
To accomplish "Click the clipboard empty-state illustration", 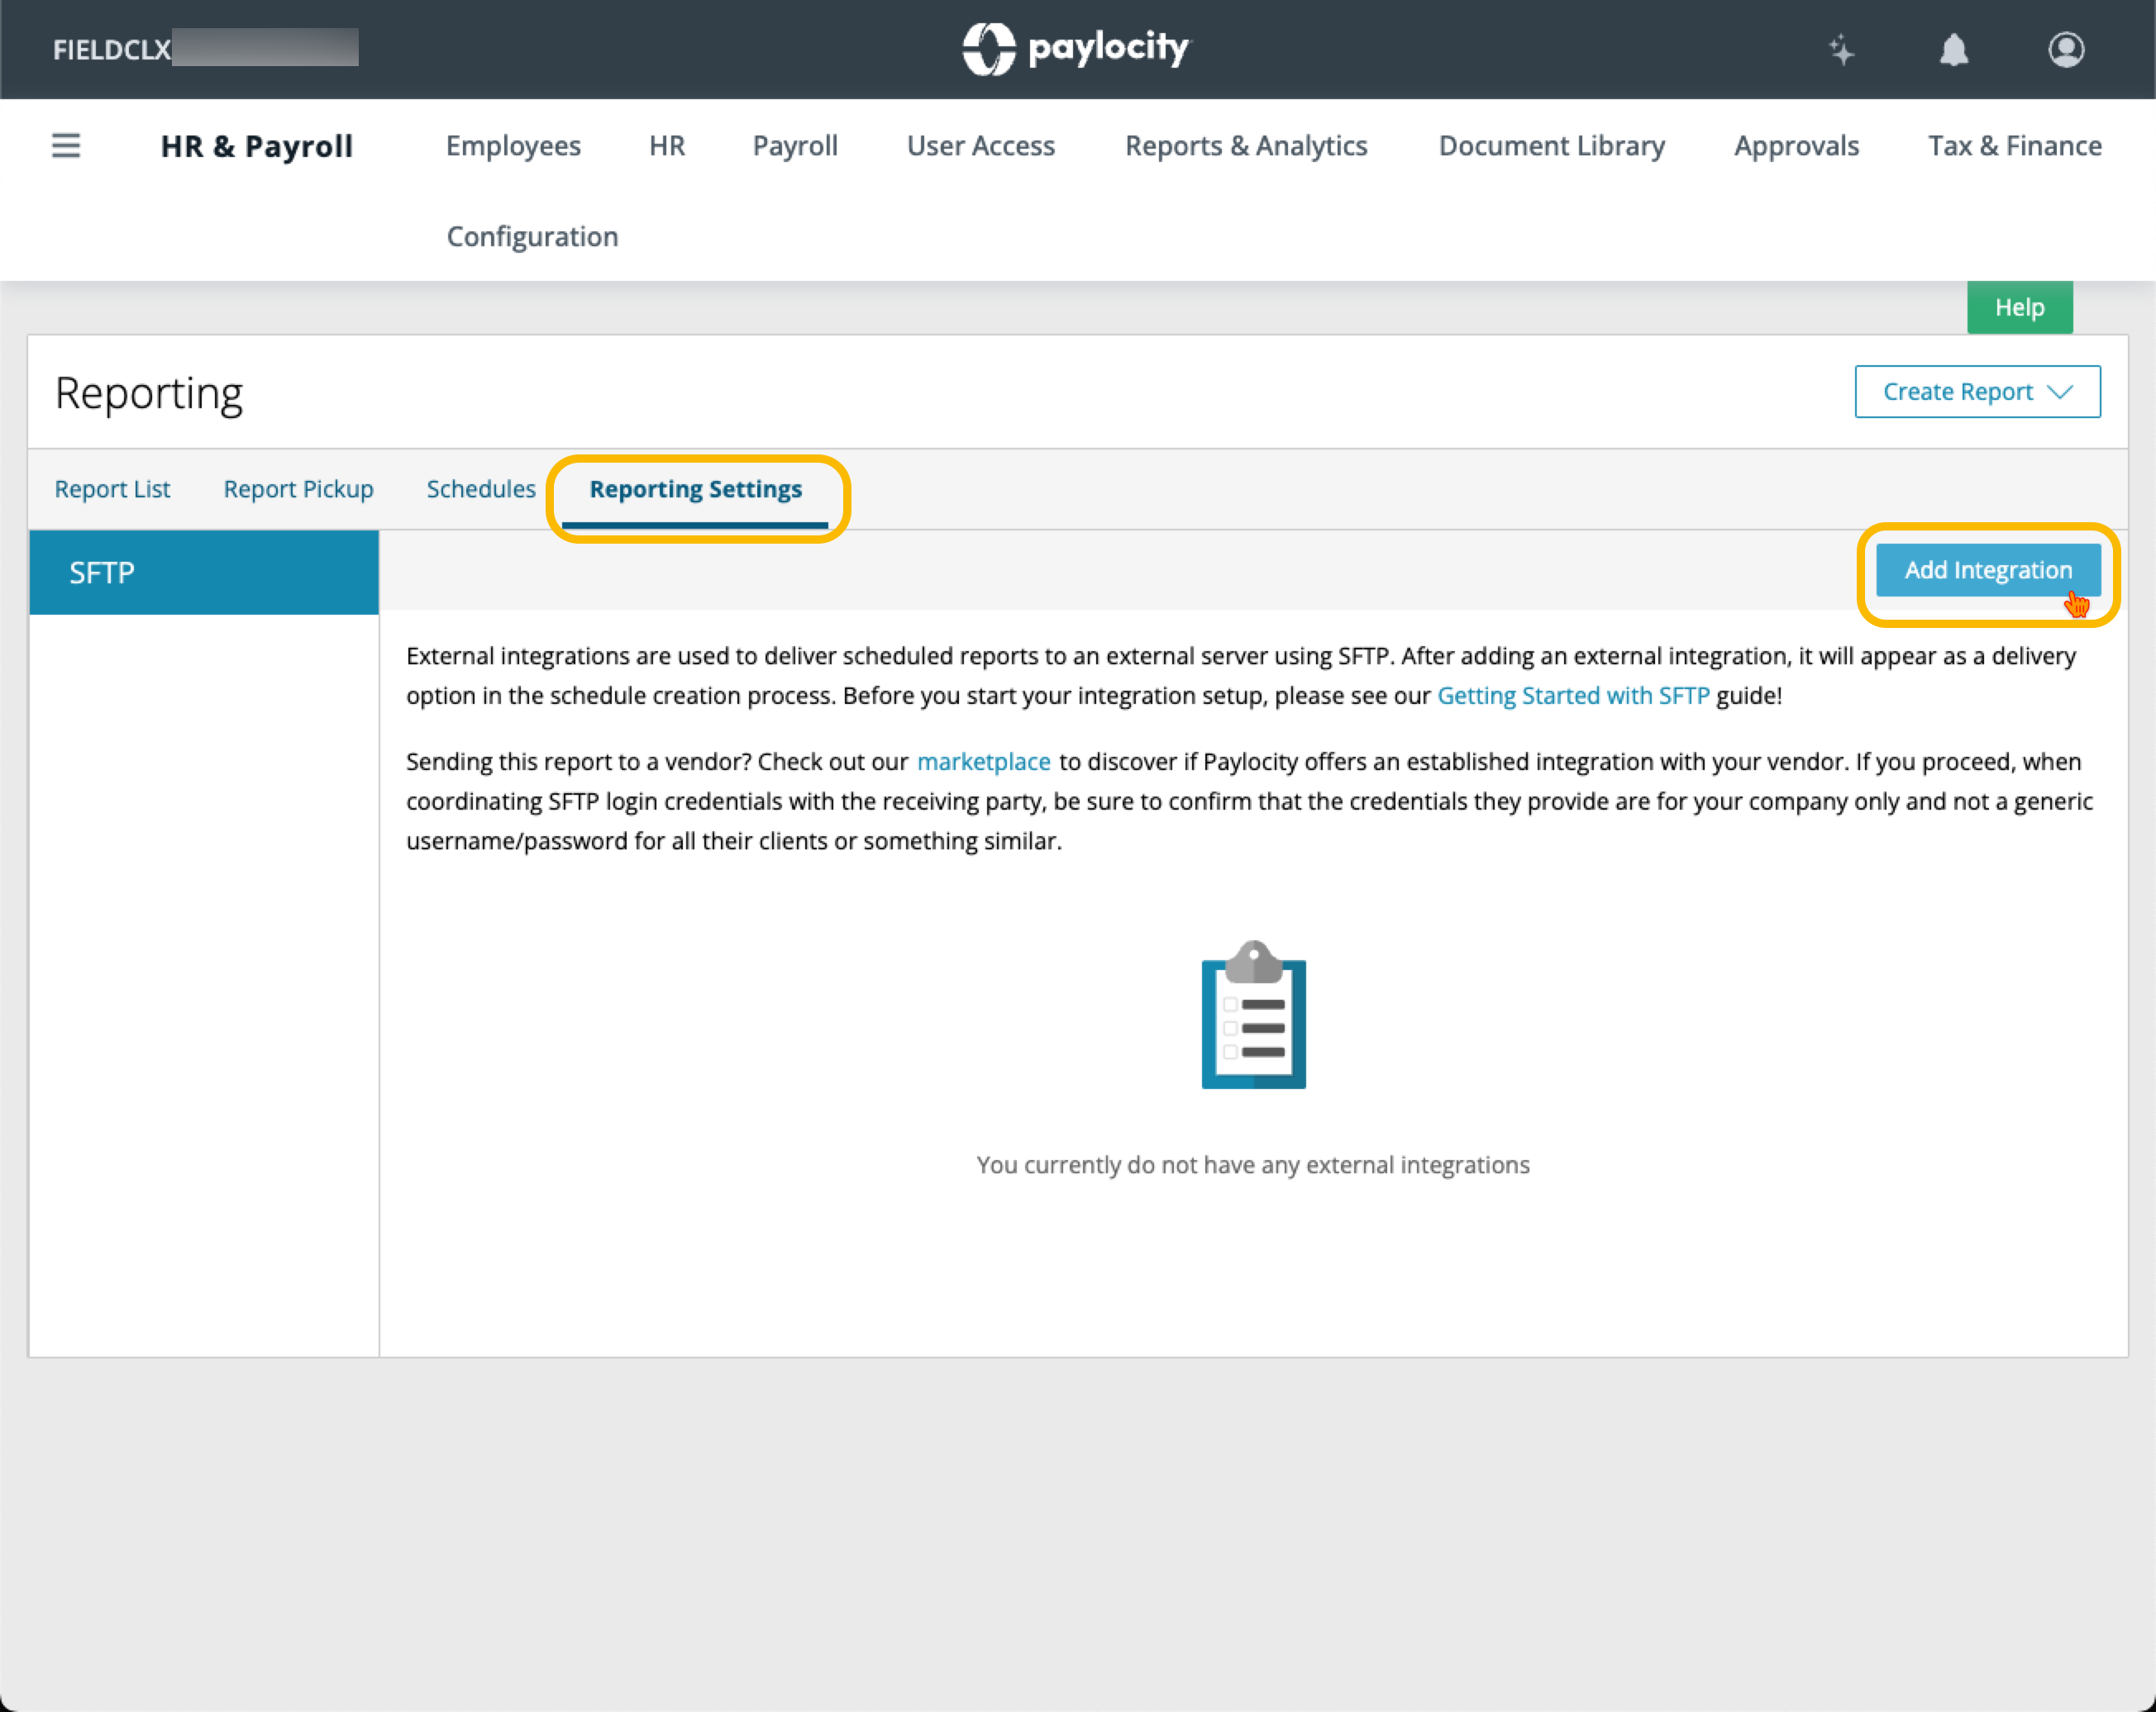I will pyautogui.click(x=1253, y=1015).
